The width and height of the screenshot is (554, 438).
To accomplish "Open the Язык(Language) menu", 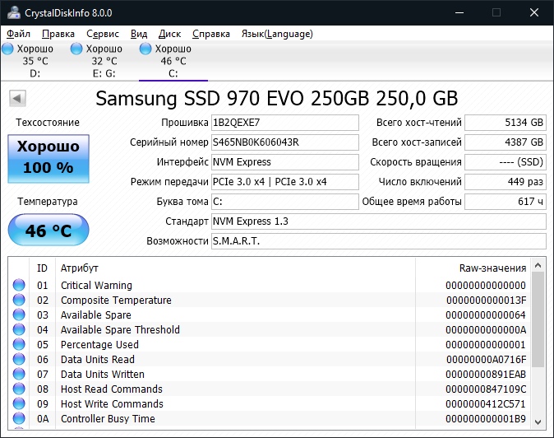I will 277,34.
